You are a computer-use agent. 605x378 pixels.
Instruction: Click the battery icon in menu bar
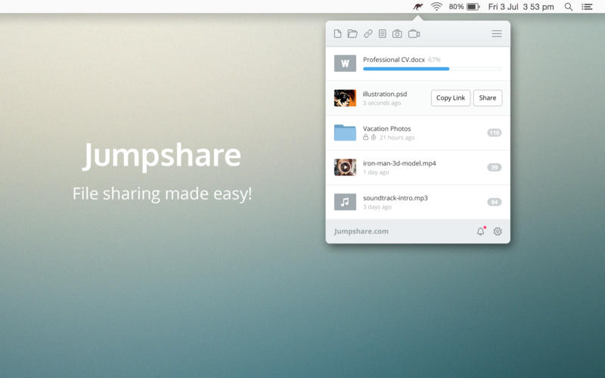click(x=473, y=7)
